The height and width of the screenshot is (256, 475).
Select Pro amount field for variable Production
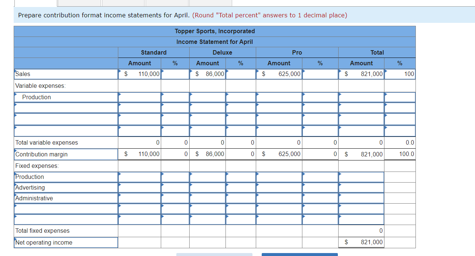point(279,97)
